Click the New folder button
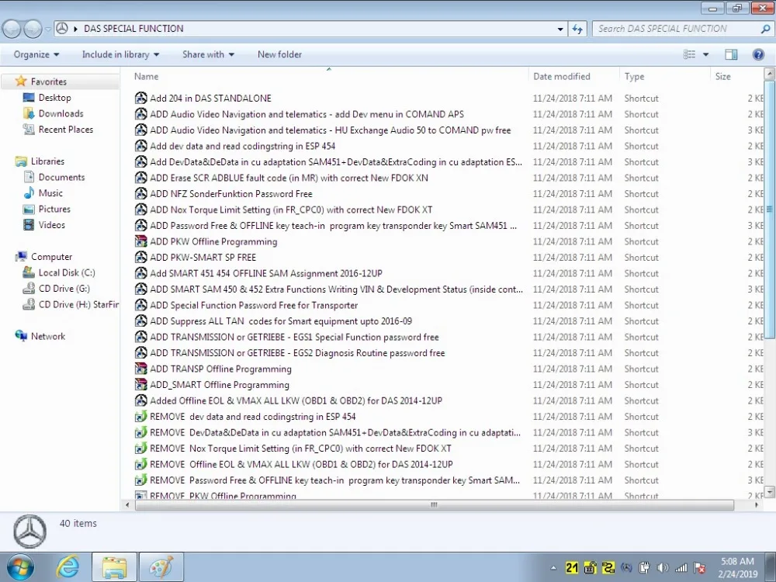 tap(279, 54)
